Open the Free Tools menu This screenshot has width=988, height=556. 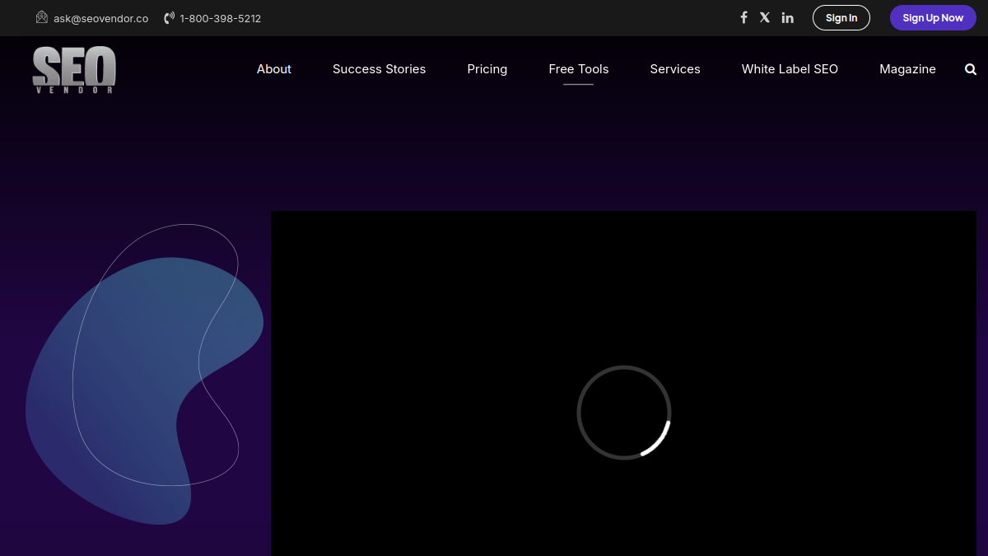pyautogui.click(x=579, y=69)
